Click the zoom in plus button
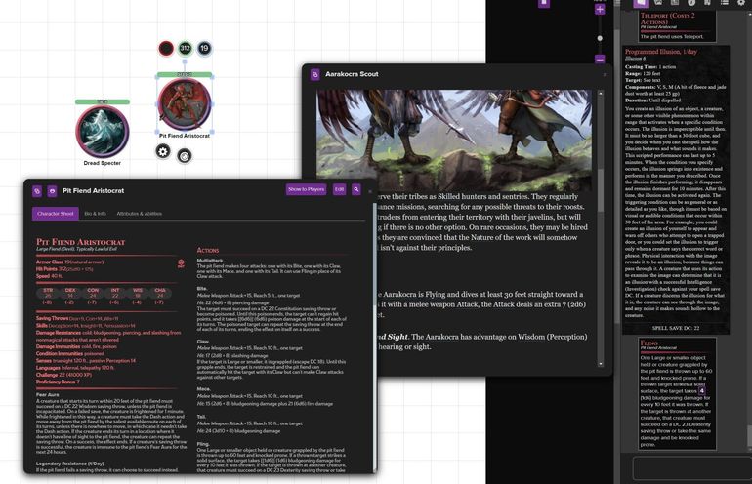This screenshot has width=752, height=484. coord(600,9)
